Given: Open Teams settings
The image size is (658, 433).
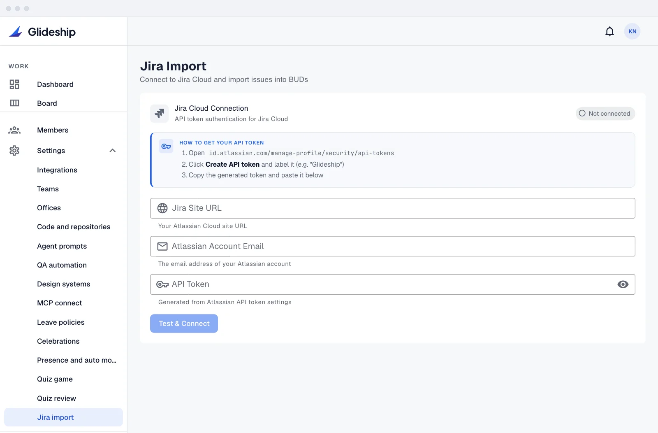Looking at the screenshot, I should click(48, 189).
